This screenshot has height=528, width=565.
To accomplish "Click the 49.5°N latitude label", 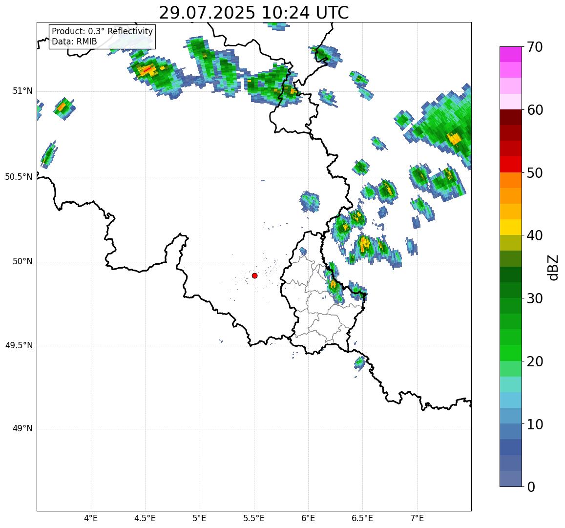I will 19,346.
